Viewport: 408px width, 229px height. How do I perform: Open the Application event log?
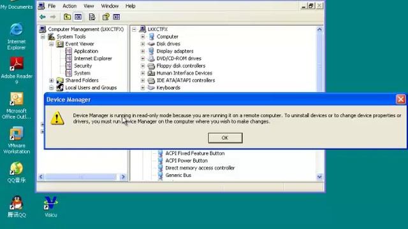click(86, 51)
